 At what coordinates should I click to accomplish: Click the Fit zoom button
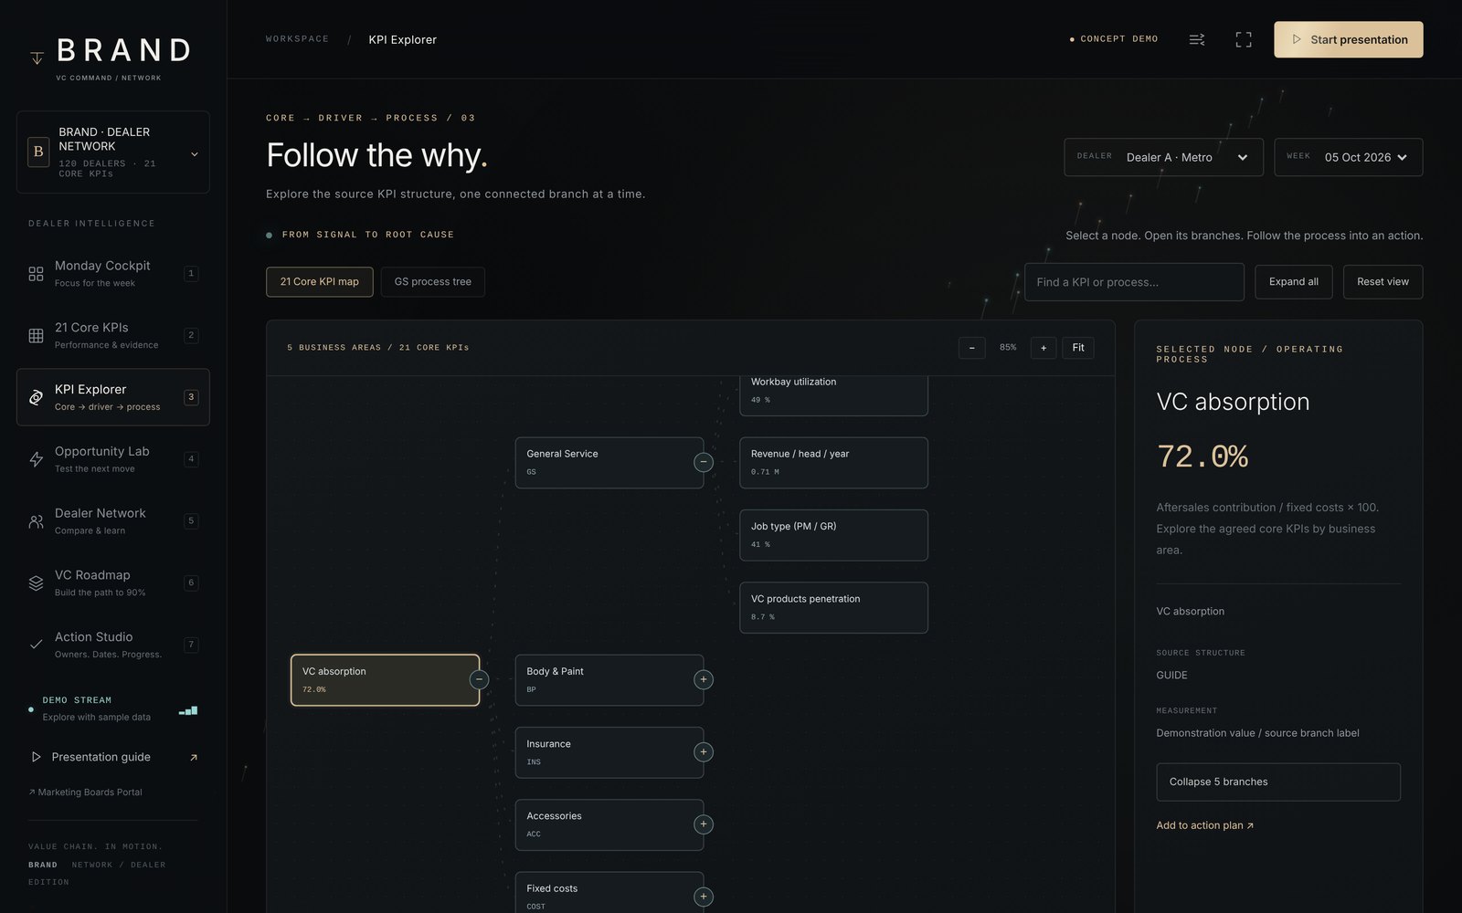point(1078,348)
